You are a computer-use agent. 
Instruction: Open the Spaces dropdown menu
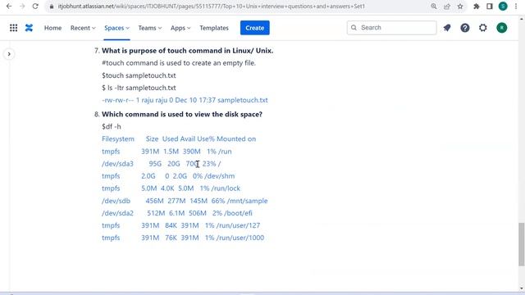tap(116, 28)
